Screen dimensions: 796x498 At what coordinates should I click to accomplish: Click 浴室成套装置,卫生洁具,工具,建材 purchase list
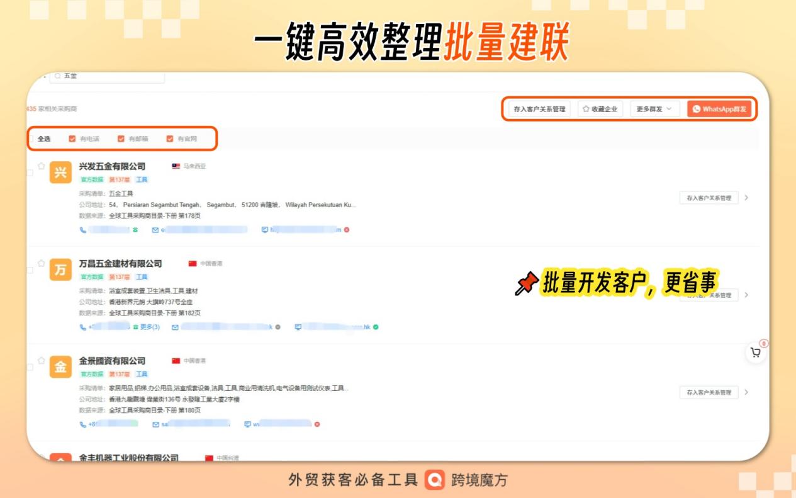(x=154, y=291)
